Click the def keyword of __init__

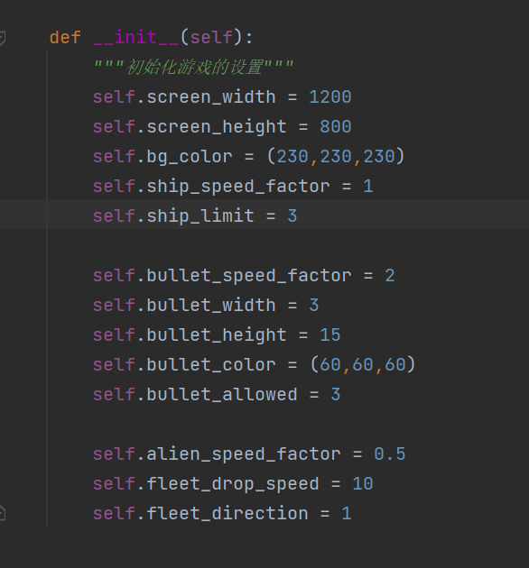65,38
